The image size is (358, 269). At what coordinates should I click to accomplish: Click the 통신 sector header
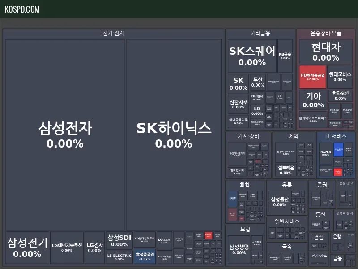pyautogui.click(x=320, y=215)
